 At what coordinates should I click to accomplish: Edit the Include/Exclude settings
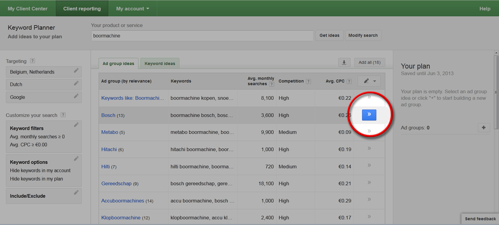(76, 192)
